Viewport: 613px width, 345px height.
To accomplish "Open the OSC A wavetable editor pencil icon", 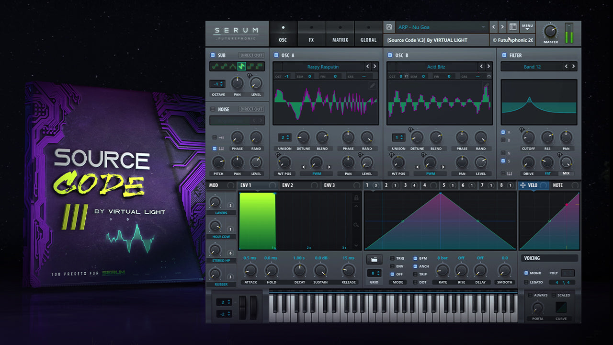I will point(372,86).
